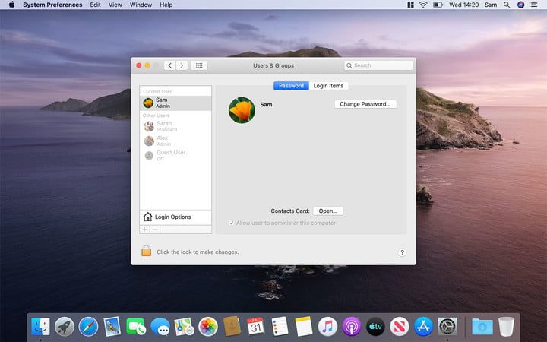
Task: Launch Safari from the Dock
Action: tap(88, 326)
